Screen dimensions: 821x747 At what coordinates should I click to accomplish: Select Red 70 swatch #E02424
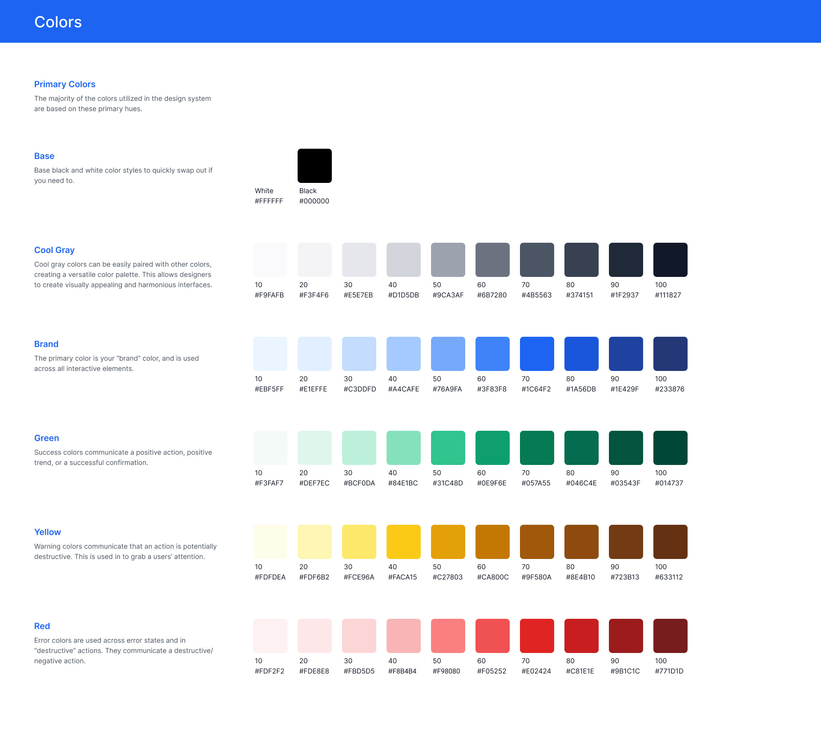click(537, 636)
